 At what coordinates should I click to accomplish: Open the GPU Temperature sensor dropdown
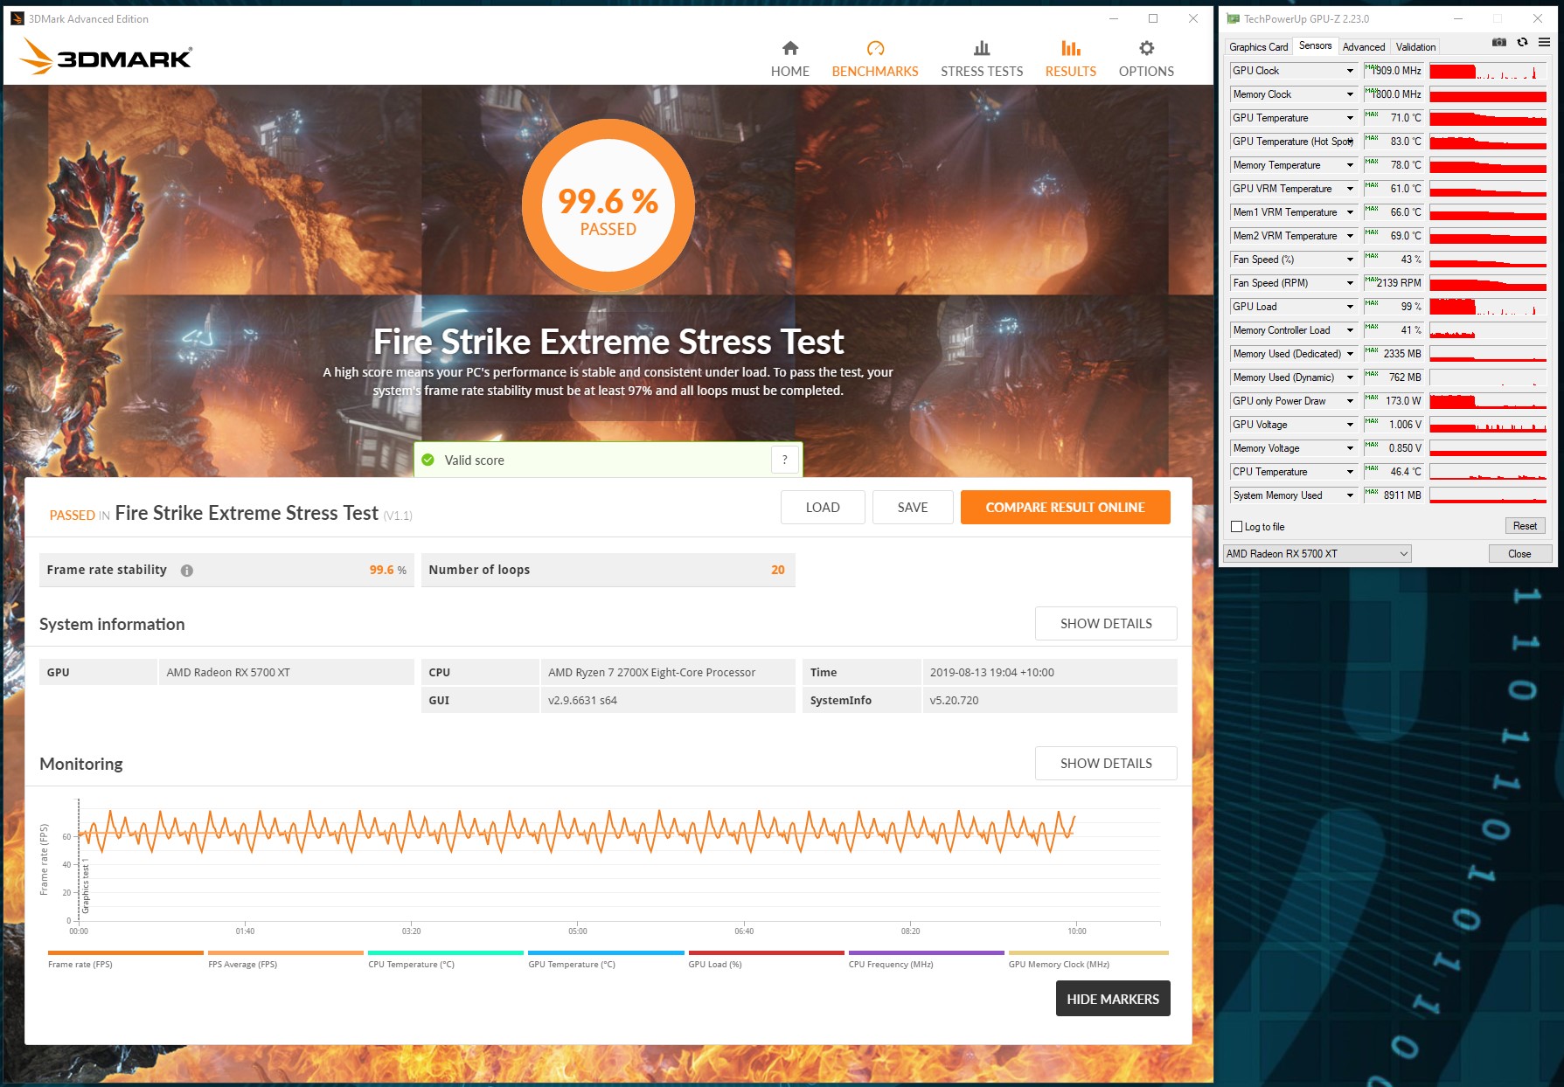coord(1350,118)
